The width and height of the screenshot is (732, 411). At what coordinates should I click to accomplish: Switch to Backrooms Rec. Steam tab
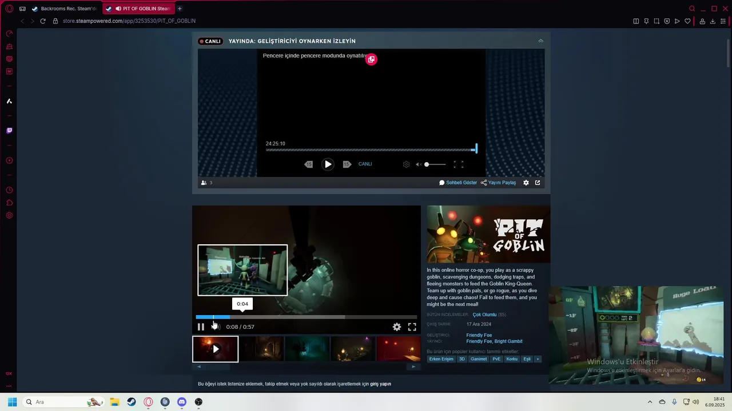(64, 9)
